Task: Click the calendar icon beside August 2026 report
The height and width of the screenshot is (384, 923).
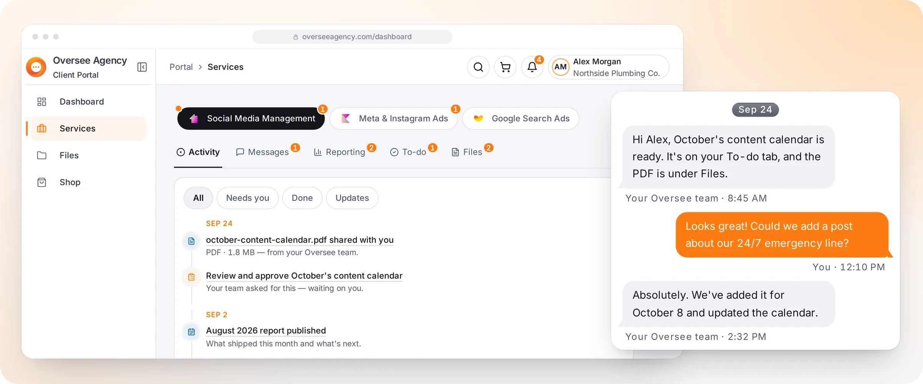Action: pos(191,332)
